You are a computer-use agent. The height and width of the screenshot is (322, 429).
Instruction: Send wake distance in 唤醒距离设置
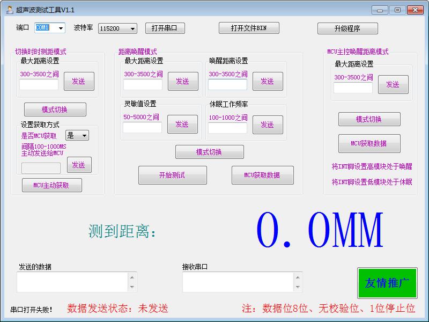pyautogui.click(x=268, y=82)
